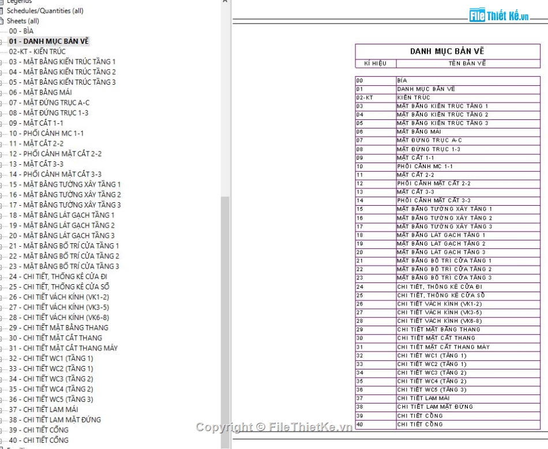548x449 pixels.
Task: Expand sheet 33 WC2 (TẦNG 1) node
Action: 1,369
